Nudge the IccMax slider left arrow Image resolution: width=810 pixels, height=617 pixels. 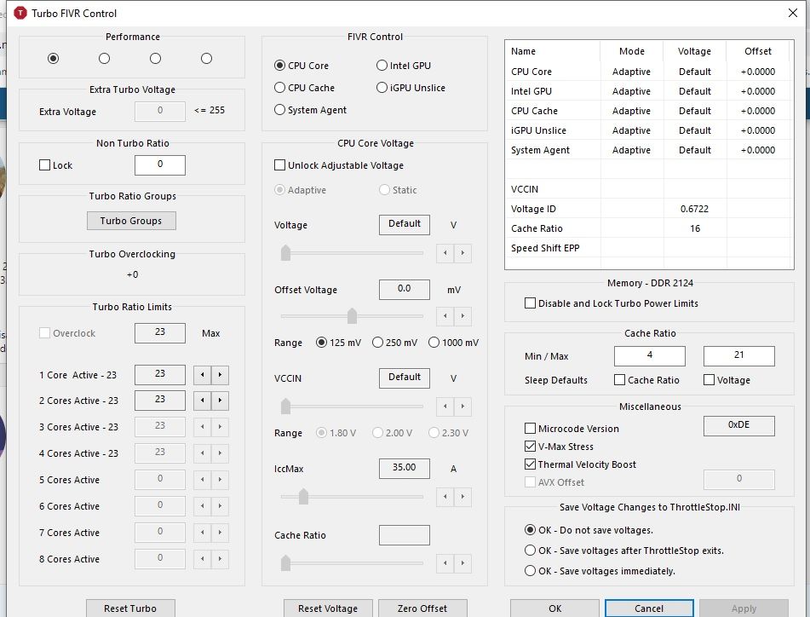pos(445,497)
